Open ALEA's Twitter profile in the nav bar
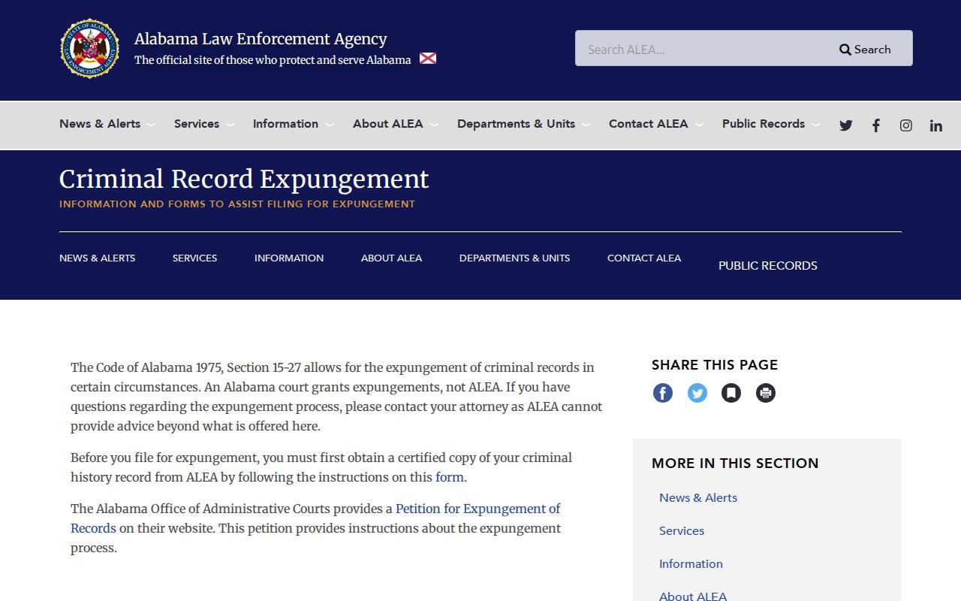Screen dimensions: 961x601 (846, 125)
